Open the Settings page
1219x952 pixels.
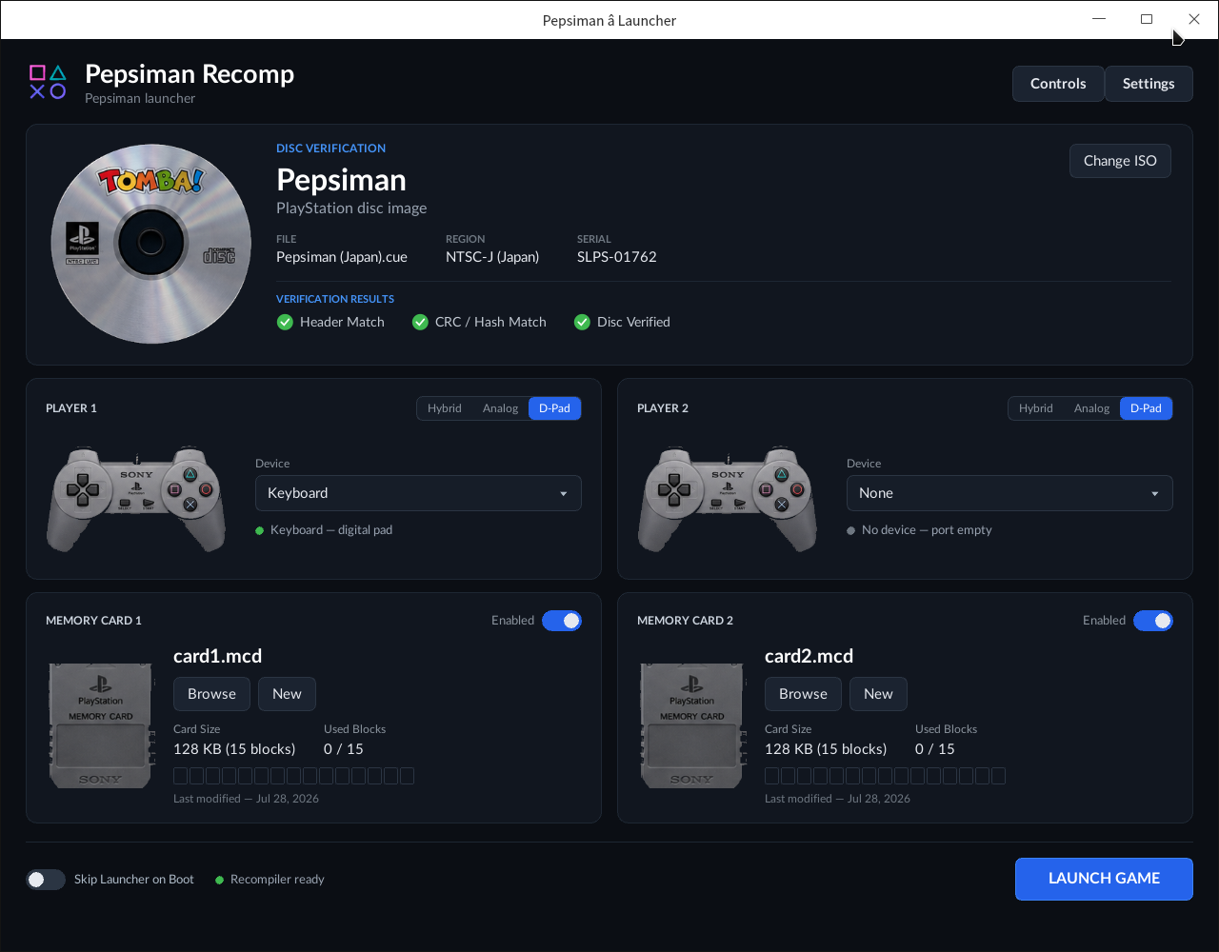[x=1149, y=84]
